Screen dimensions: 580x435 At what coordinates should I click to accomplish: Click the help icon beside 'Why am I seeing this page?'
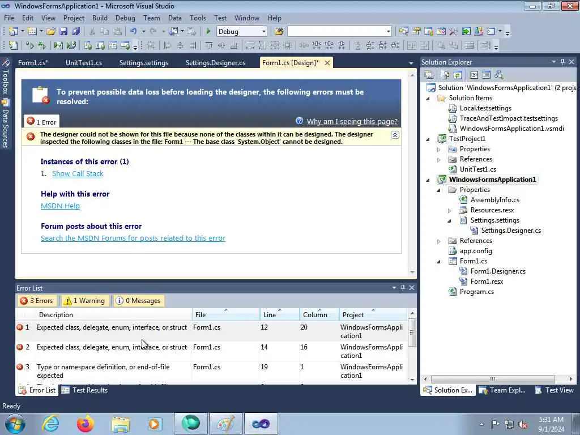coord(299,121)
